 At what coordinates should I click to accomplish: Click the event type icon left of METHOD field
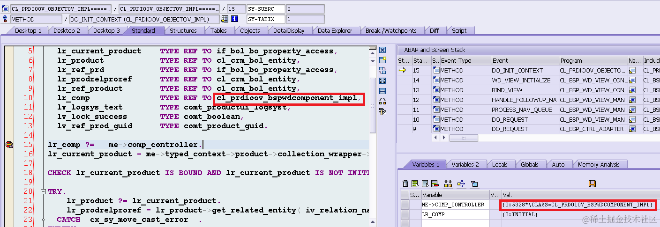6,19
